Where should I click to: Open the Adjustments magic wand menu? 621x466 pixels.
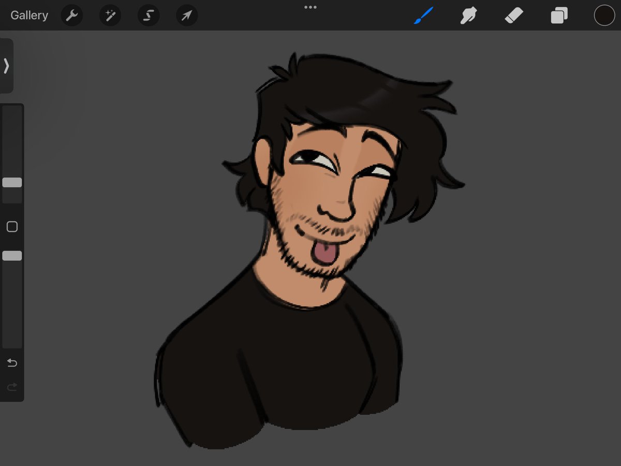pyautogui.click(x=110, y=16)
